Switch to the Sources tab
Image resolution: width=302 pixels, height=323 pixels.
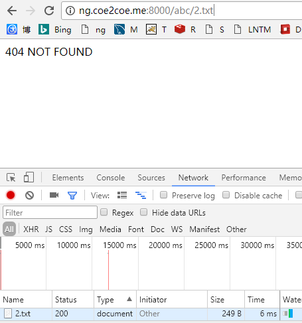pyautogui.click(x=151, y=178)
